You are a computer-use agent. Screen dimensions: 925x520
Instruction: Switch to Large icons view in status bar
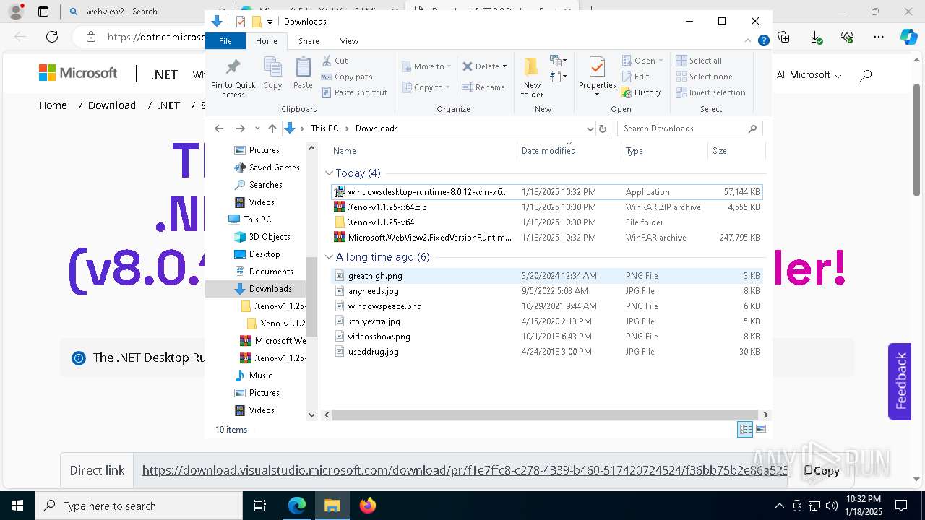click(760, 430)
